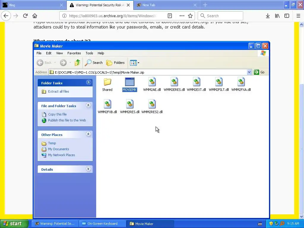
Task: Toggle Firefox sidebar icon
Action: (287, 16)
